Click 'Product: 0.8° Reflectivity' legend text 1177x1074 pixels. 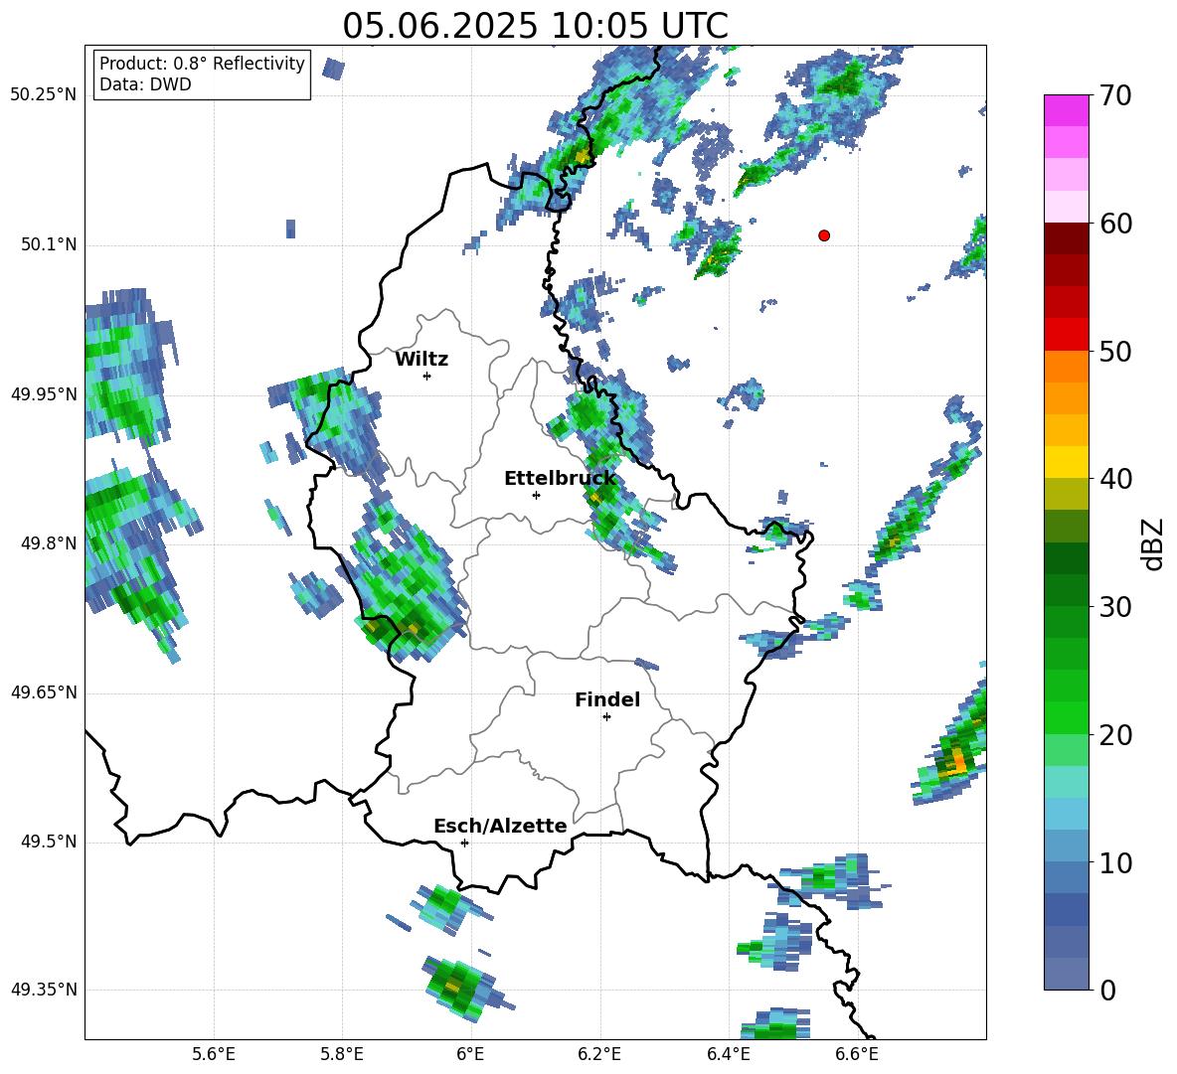click(202, 64)
